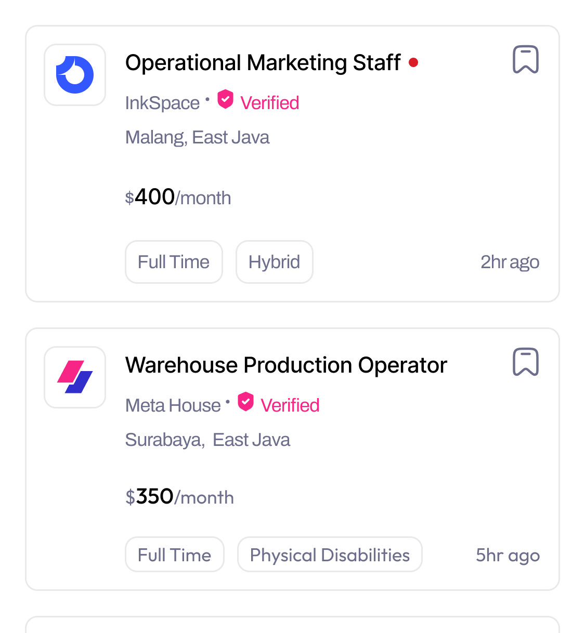
Task: Open the InkSpace company logo
Action: tap(75, 75)
